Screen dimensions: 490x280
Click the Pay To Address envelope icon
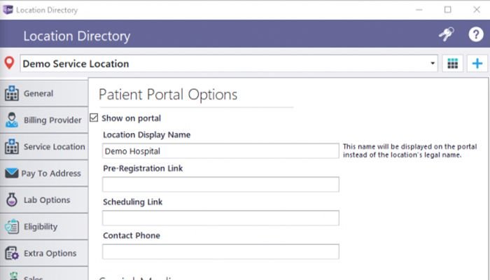(x=11, y=174)
